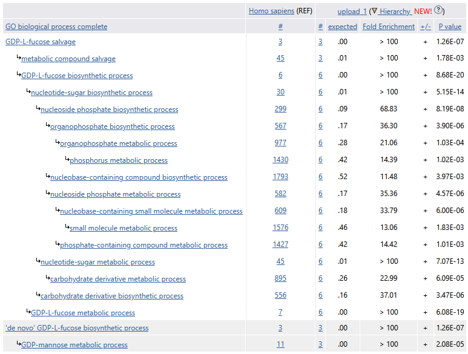Image resolution: width=468 pixels, height=354 pixels.
Task: Click reference count 1430 gene list
Action: tap(280, 160)
